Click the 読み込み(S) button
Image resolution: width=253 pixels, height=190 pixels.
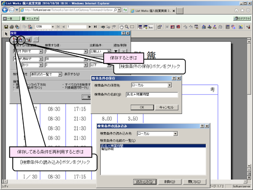pyautogui.click(x=145, y=182)
